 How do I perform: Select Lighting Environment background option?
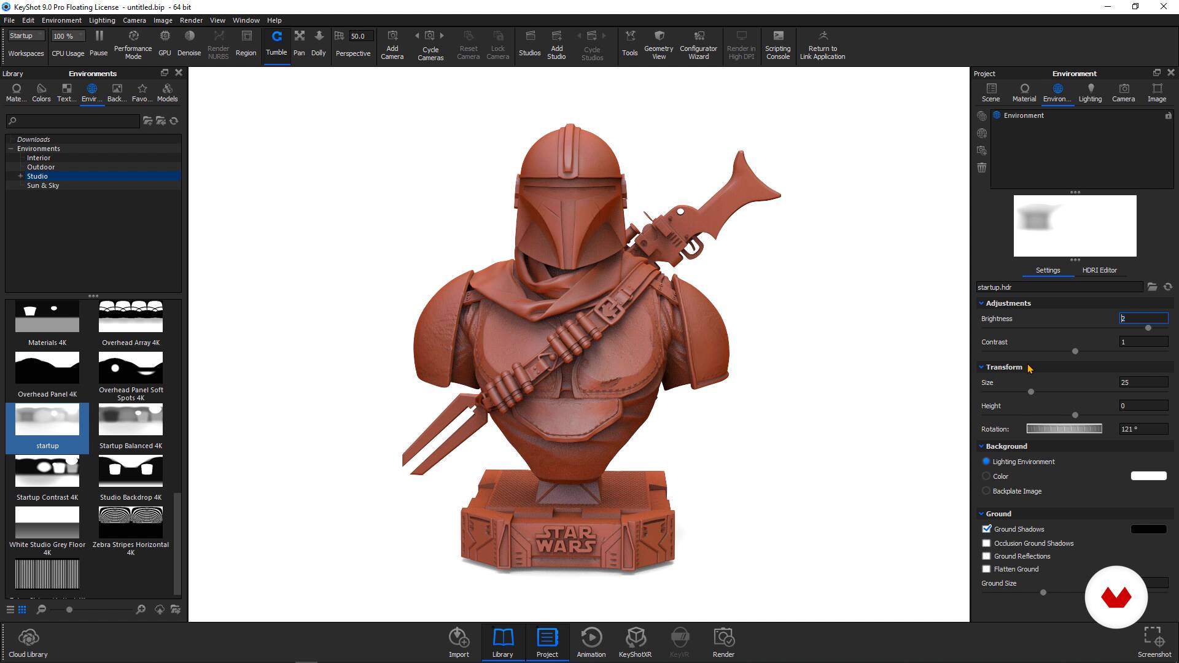(986, 461)
